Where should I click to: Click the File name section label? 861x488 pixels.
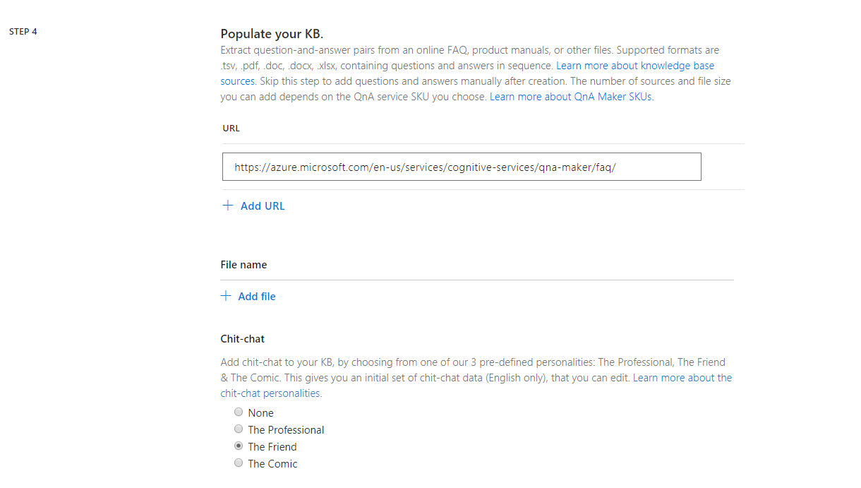click(243, 264)
